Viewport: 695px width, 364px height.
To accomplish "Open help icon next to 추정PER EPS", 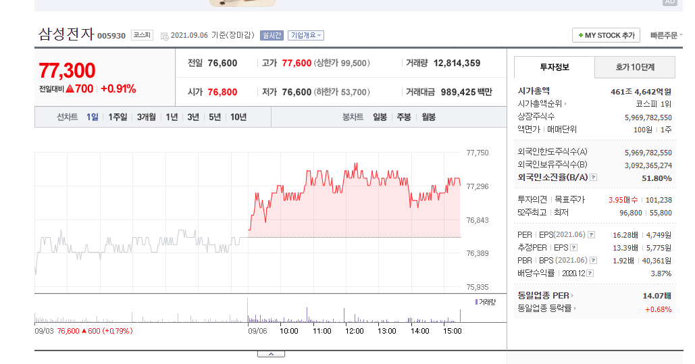I will tap(574, 248).
